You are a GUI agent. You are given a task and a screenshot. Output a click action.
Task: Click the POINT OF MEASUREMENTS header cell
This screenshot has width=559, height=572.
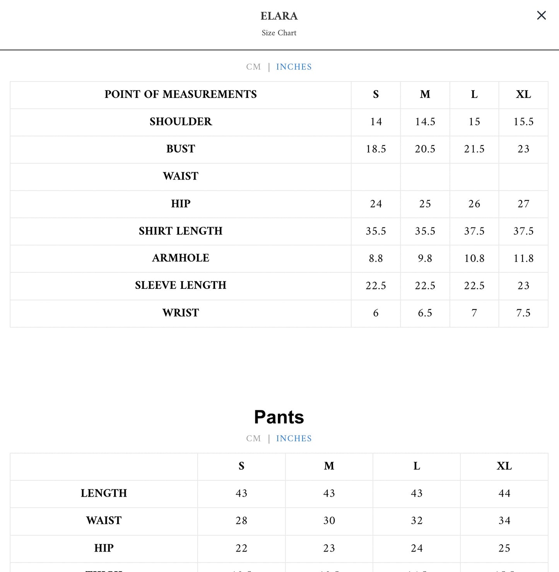click(x=181, y=94)
